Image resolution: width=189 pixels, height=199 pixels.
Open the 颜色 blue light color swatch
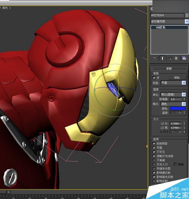pos(178,109)
